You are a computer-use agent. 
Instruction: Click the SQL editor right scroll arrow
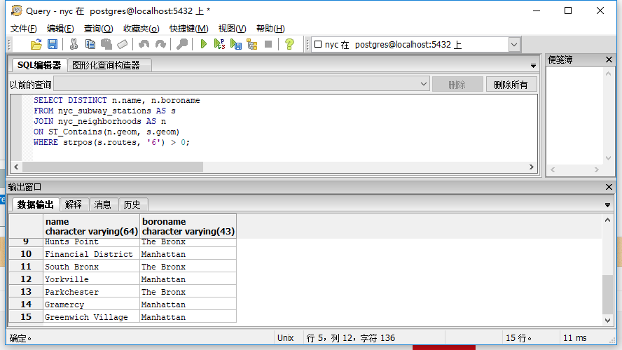tap(532, 167)
